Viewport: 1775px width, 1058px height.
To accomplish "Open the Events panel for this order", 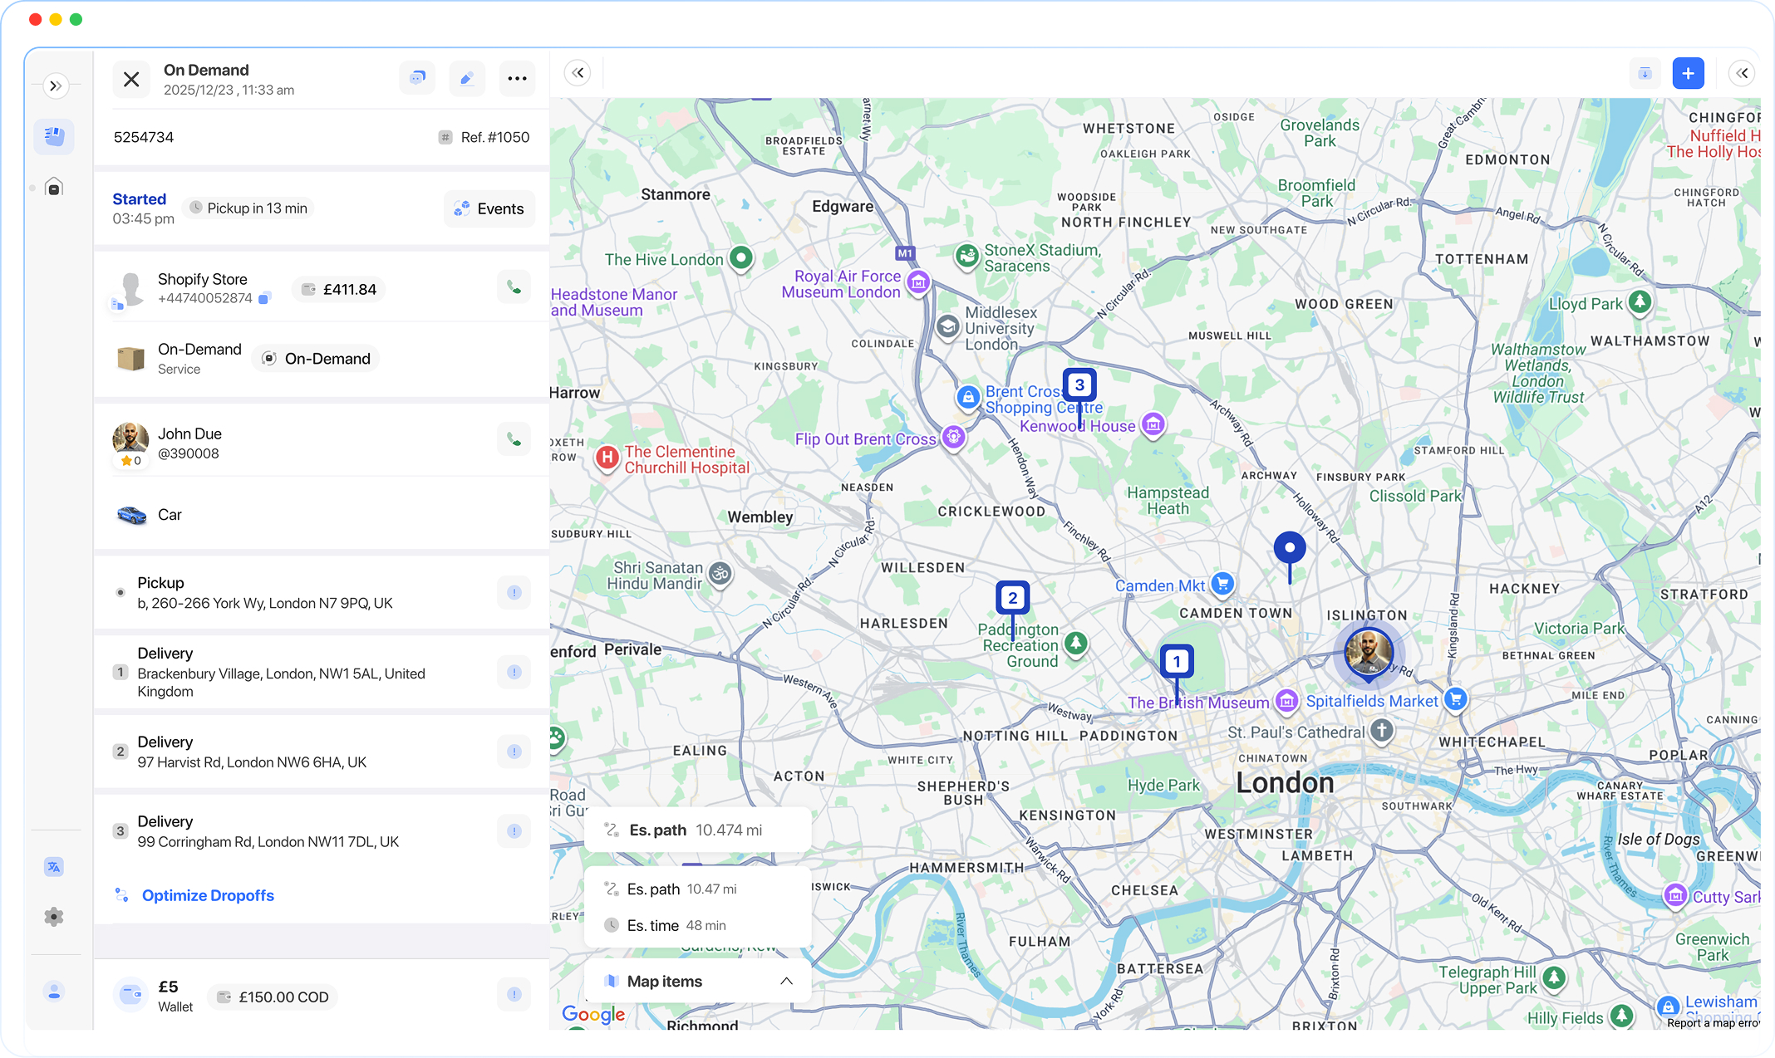I will tap(489, 208).
